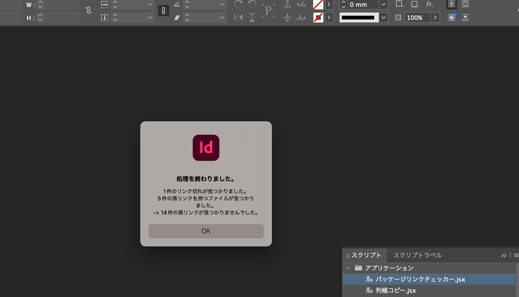Toggle the no text wrap icon
This screenshot has width=519, height=297.
coord(451,4)
